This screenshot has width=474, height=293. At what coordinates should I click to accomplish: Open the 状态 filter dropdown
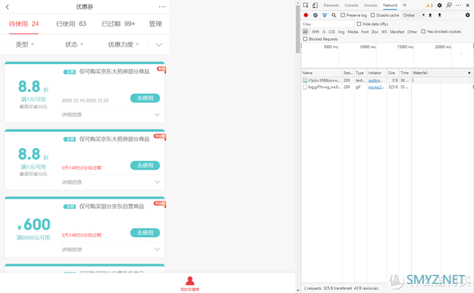[x=74, y=45]
